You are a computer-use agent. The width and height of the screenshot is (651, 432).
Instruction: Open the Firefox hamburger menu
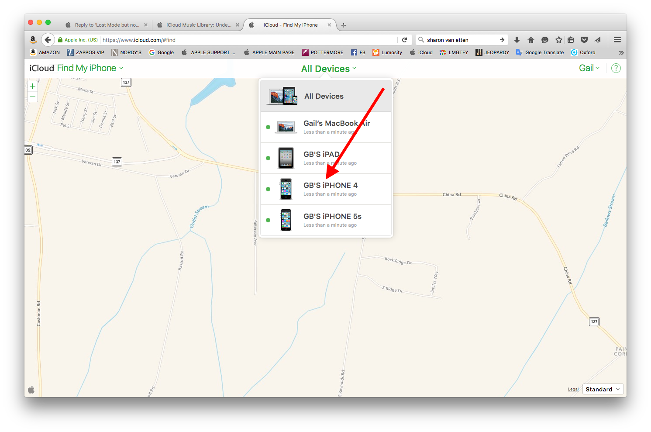tap(617, 40)
